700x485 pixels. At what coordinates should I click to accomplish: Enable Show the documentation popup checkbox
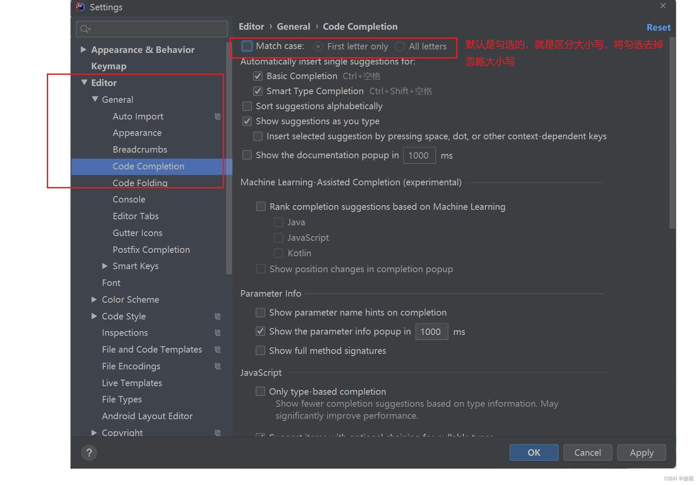pyautogui.click(x=247, y=155)
